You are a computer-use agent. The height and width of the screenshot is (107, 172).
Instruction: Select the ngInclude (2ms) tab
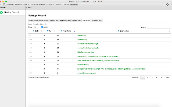pyautogui.click(x=97, y=21)
